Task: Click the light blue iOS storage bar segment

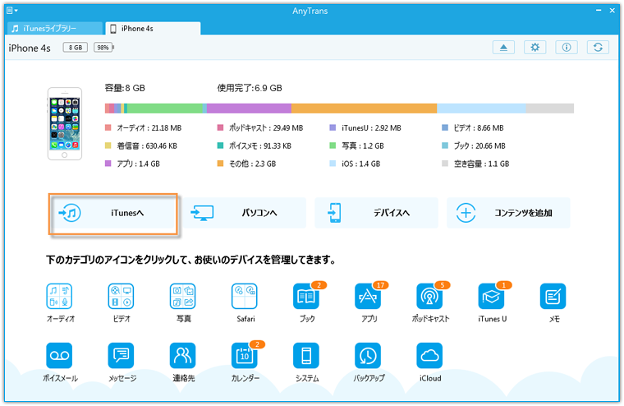Action: (x=481, y=108)
